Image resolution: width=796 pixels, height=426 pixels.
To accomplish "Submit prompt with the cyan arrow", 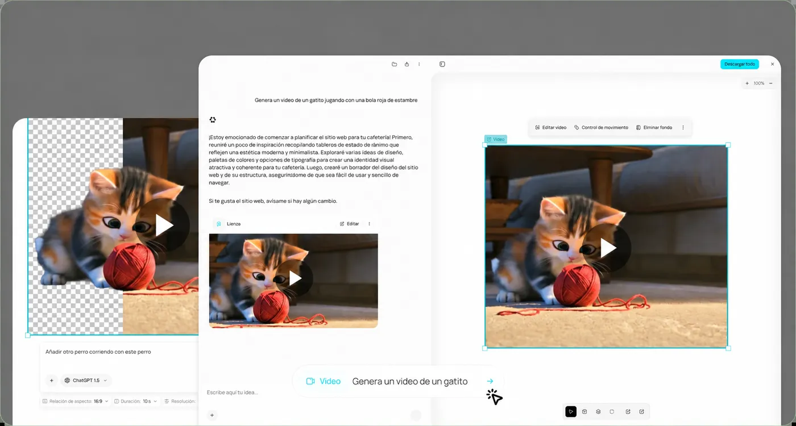I will (x=490, y=381).
